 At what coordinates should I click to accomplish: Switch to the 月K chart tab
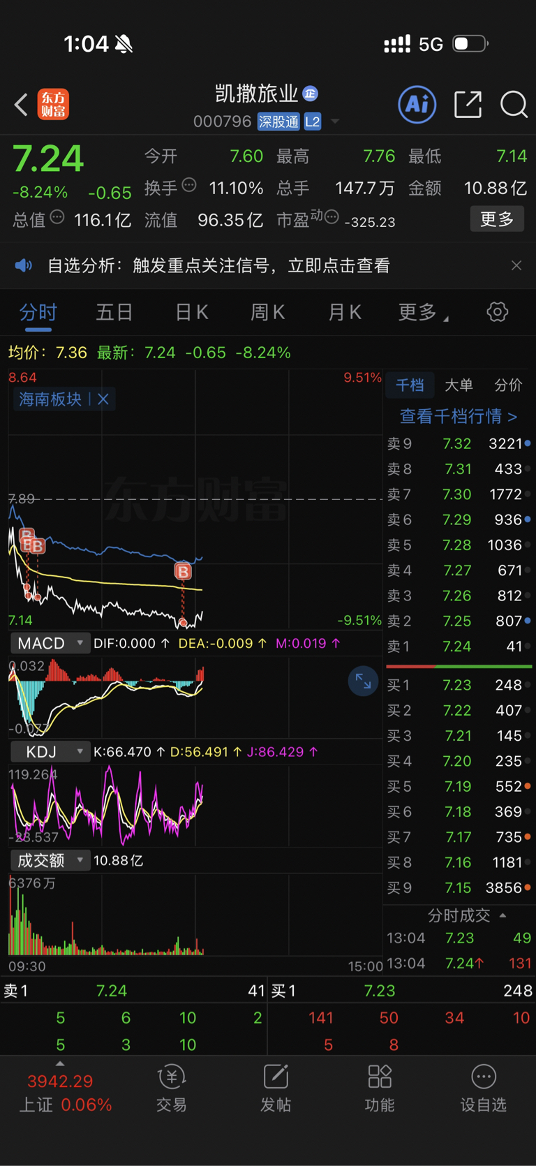[345, 312]
